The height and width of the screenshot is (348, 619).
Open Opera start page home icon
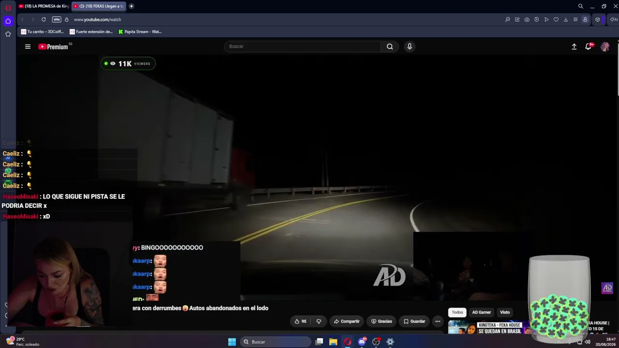click(8, 21)
